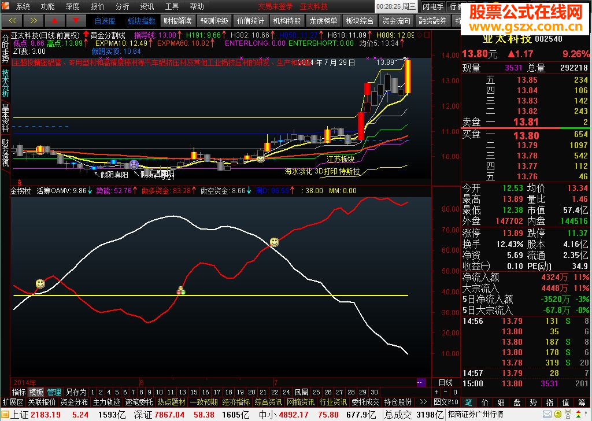Open the 资讯 menu
592x421 pixels.
(147, 6)
